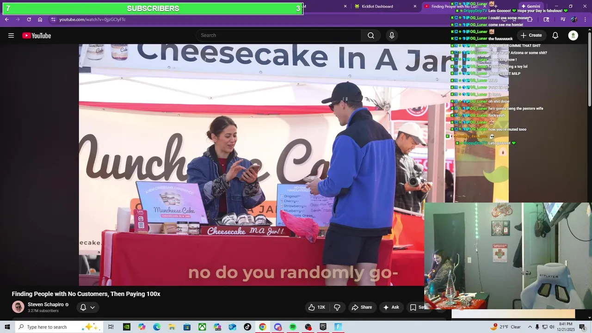Screen dimensions: 592x333
Task: Open Windows notification center
Action: pos(582,327)
